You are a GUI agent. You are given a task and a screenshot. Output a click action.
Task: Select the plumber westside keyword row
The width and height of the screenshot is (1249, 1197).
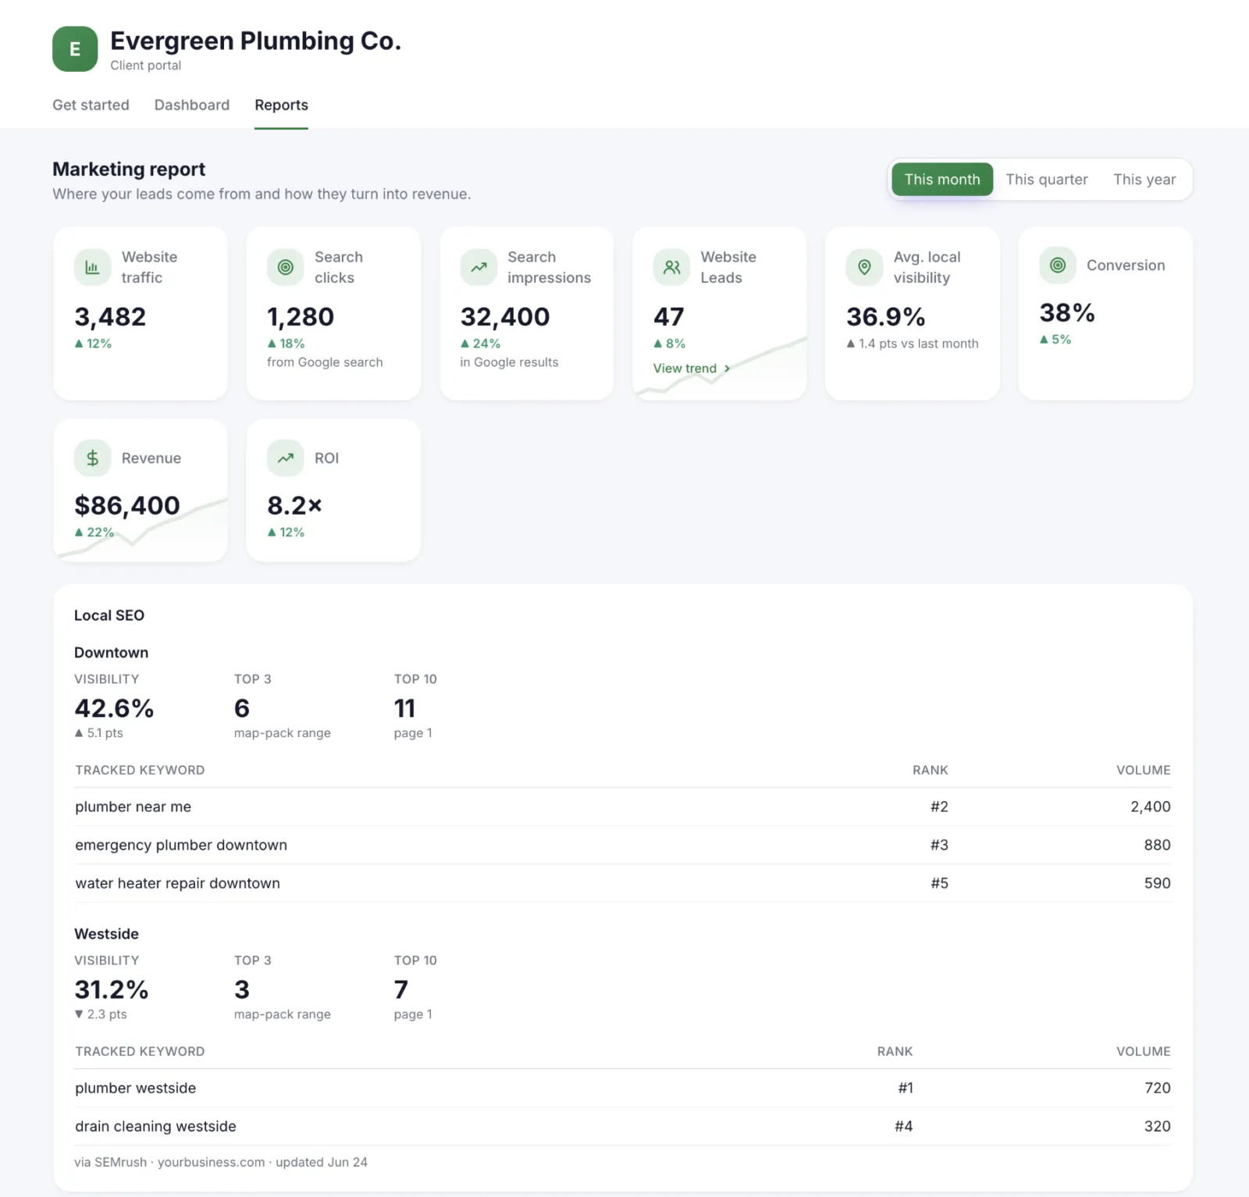pos(623,1088)
